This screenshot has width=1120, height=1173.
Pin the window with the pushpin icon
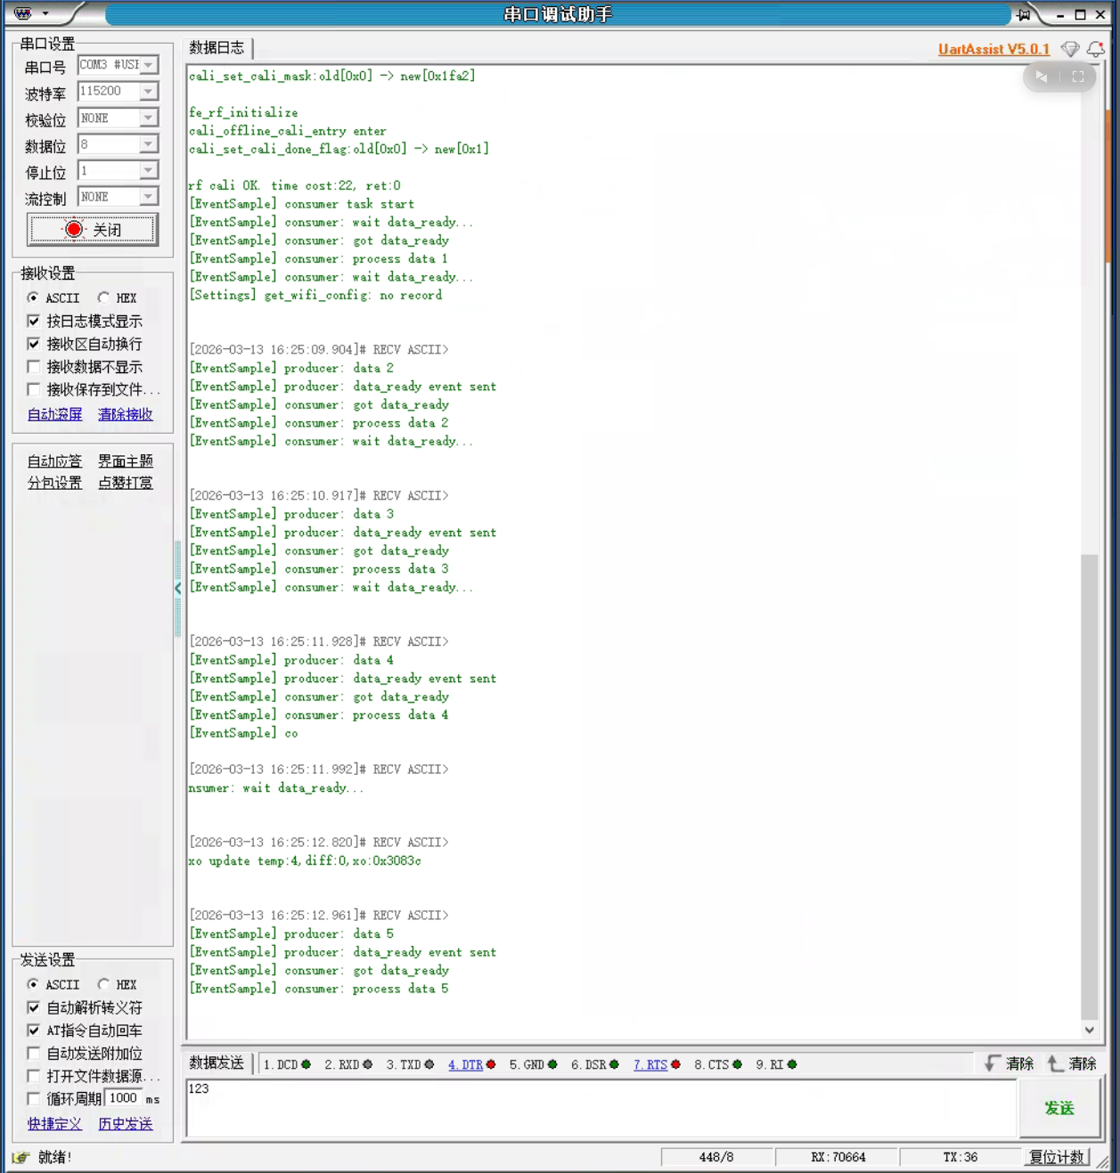(x=1024, y=14)
